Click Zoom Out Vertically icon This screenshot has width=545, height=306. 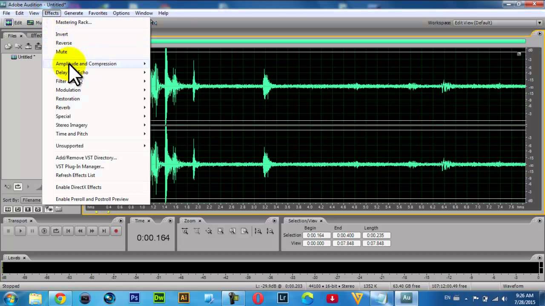coord(270,231)
